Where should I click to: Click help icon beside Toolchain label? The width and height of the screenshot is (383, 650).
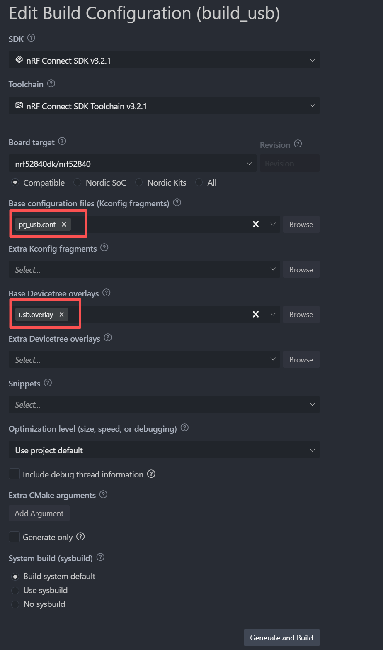pos(51,83)
